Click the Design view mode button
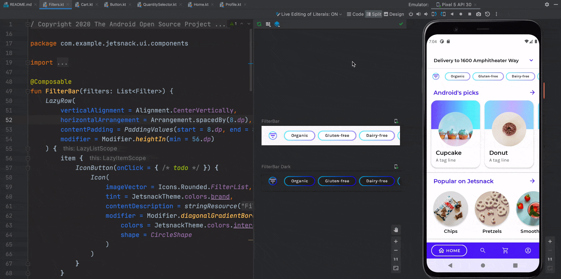Screen dimensions: 561x279 pos(394,14)
